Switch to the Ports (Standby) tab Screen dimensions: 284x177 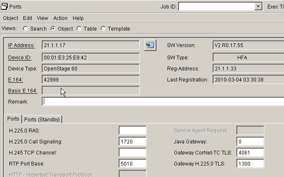click(x=42, y=120)
